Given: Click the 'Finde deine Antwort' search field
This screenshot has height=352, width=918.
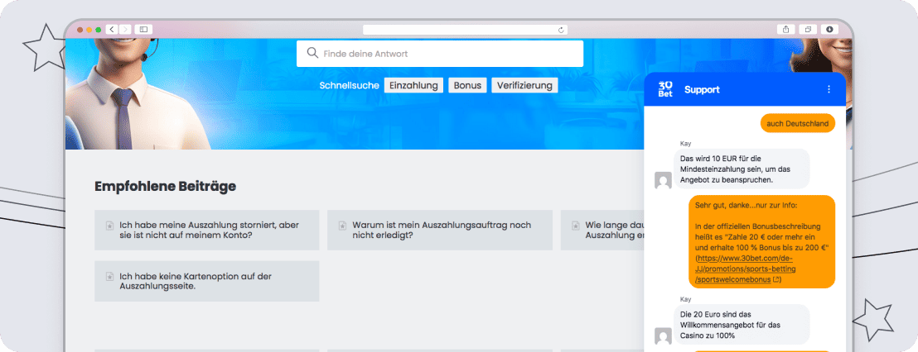Looking at the screenshot, I should click(447, 54).
